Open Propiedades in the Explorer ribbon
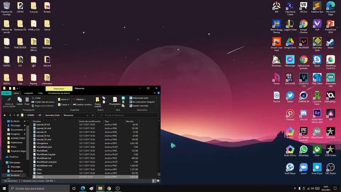This screenshot has height=192, width=341. 115,101
